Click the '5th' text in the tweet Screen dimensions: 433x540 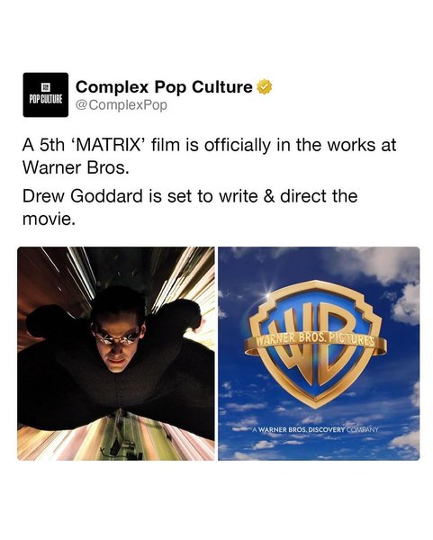click(x=52, y=145)
